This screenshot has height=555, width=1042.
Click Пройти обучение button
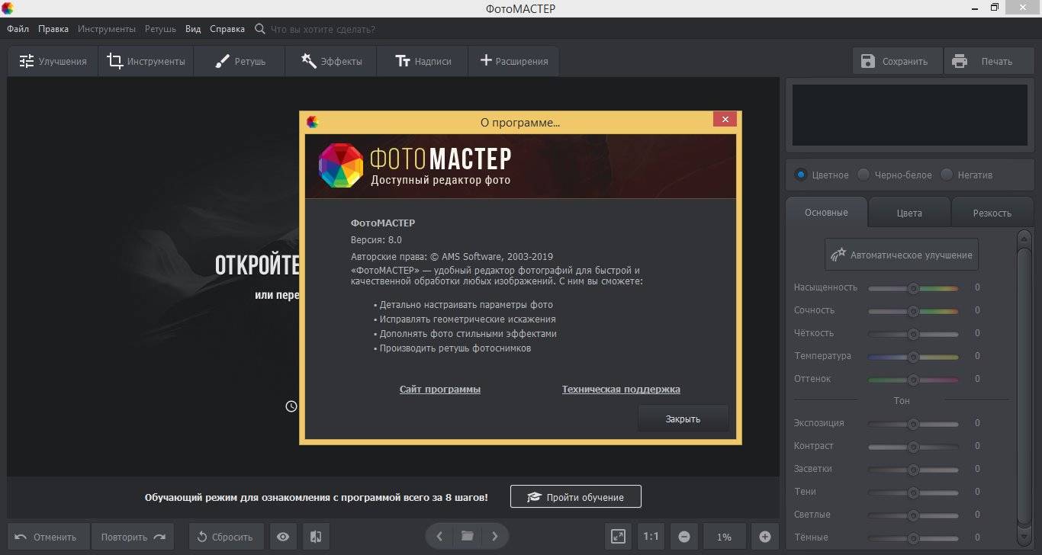coord(576,497)
